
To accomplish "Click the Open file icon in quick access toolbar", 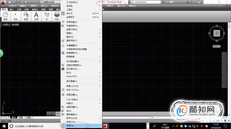I will coord(14,2).
